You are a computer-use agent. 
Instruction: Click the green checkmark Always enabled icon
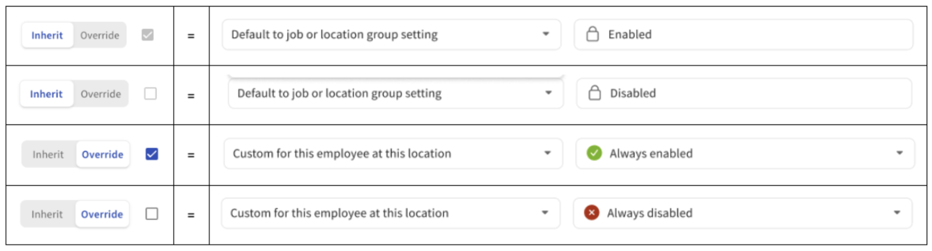tap(594, 153)
